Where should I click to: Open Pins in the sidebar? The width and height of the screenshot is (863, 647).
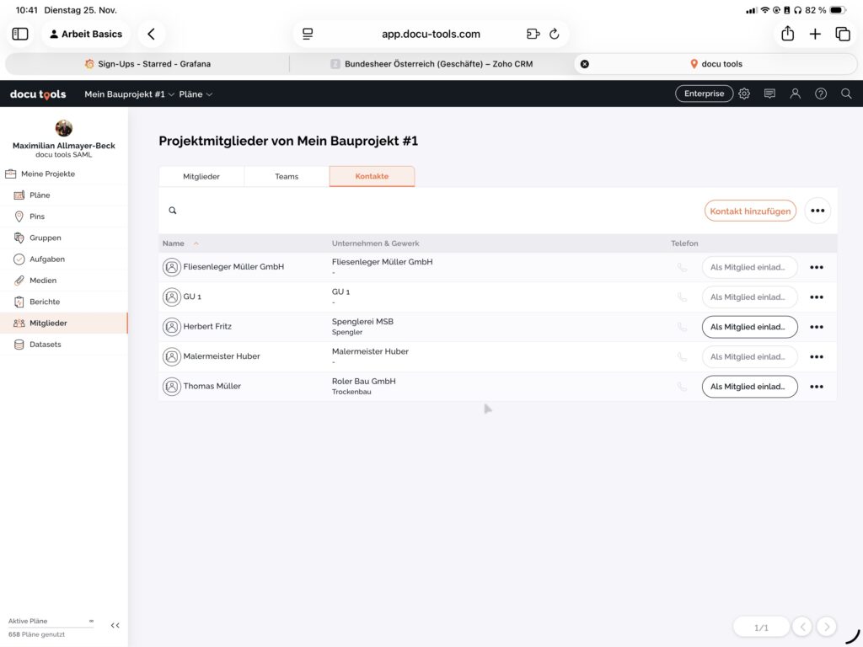(37, 217)
